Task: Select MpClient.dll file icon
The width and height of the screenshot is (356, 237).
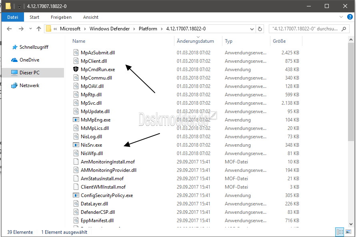Action: point(76,61)
